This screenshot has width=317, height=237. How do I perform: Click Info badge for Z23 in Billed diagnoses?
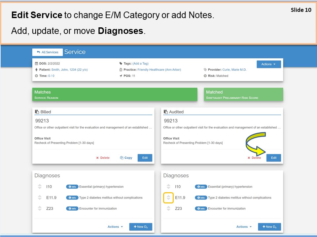[72, 209]
